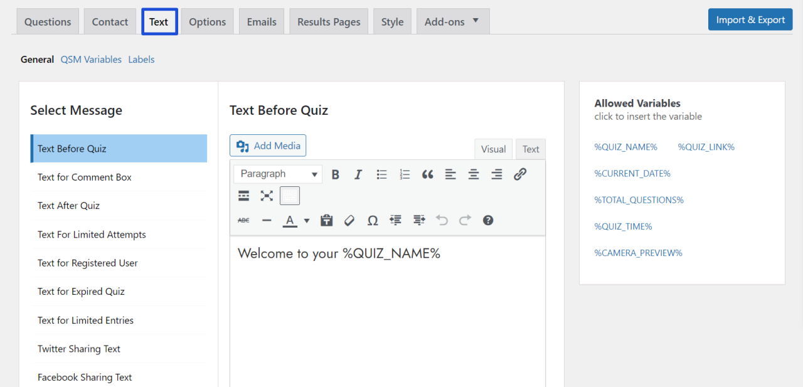Align text left
The width and height of the screenshot is (803, 387).
(x=450, y=174)
